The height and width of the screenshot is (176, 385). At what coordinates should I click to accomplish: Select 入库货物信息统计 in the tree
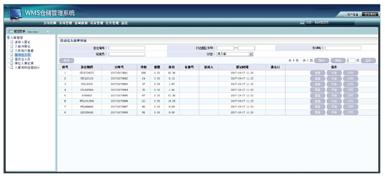27,67
